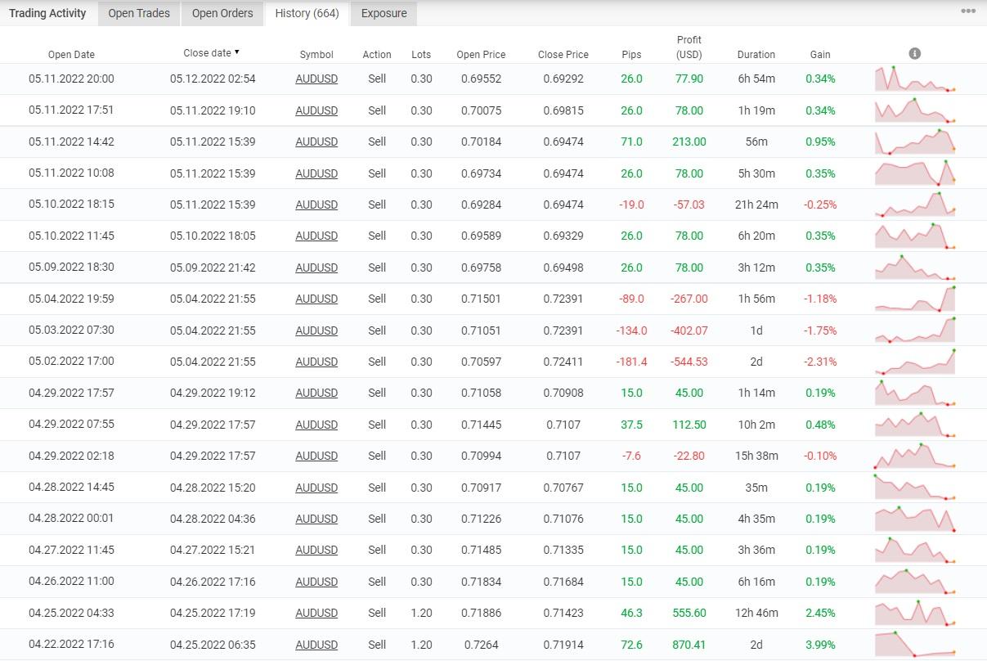Sort by the Pips column header
This screenshot has height=661, width=987.
pos(631,55)
